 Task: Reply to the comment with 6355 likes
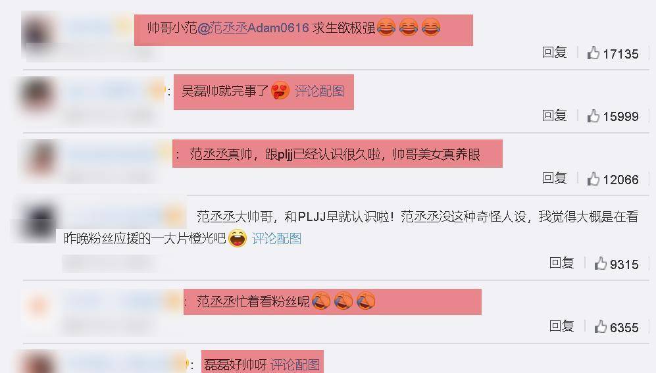561,326
